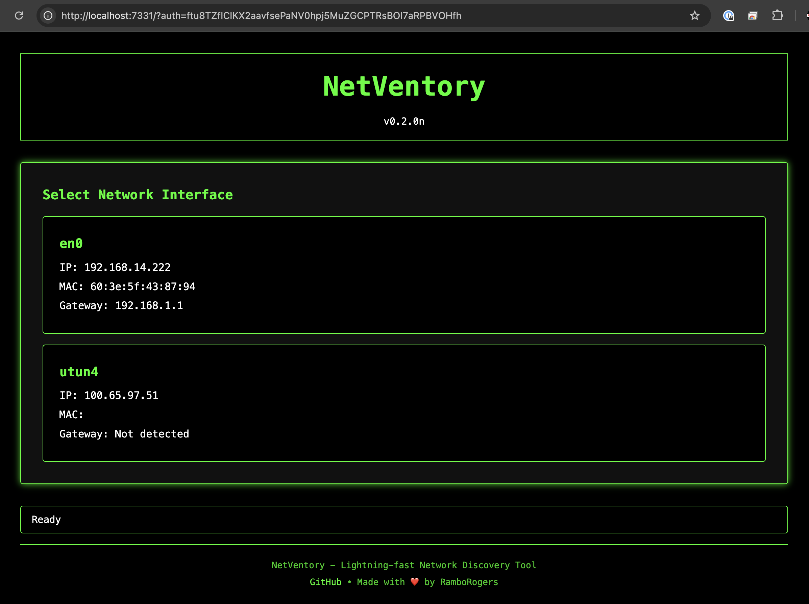Click the empty MAC line under utun4
Screen dimensions: 809x604
(x=71, y=414)
